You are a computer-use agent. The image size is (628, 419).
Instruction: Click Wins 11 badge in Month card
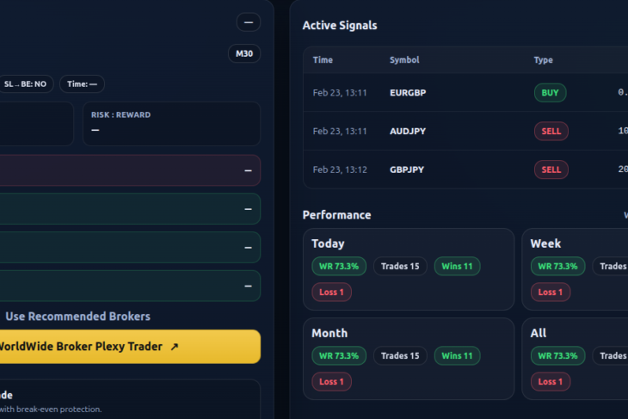pos(457,355)
